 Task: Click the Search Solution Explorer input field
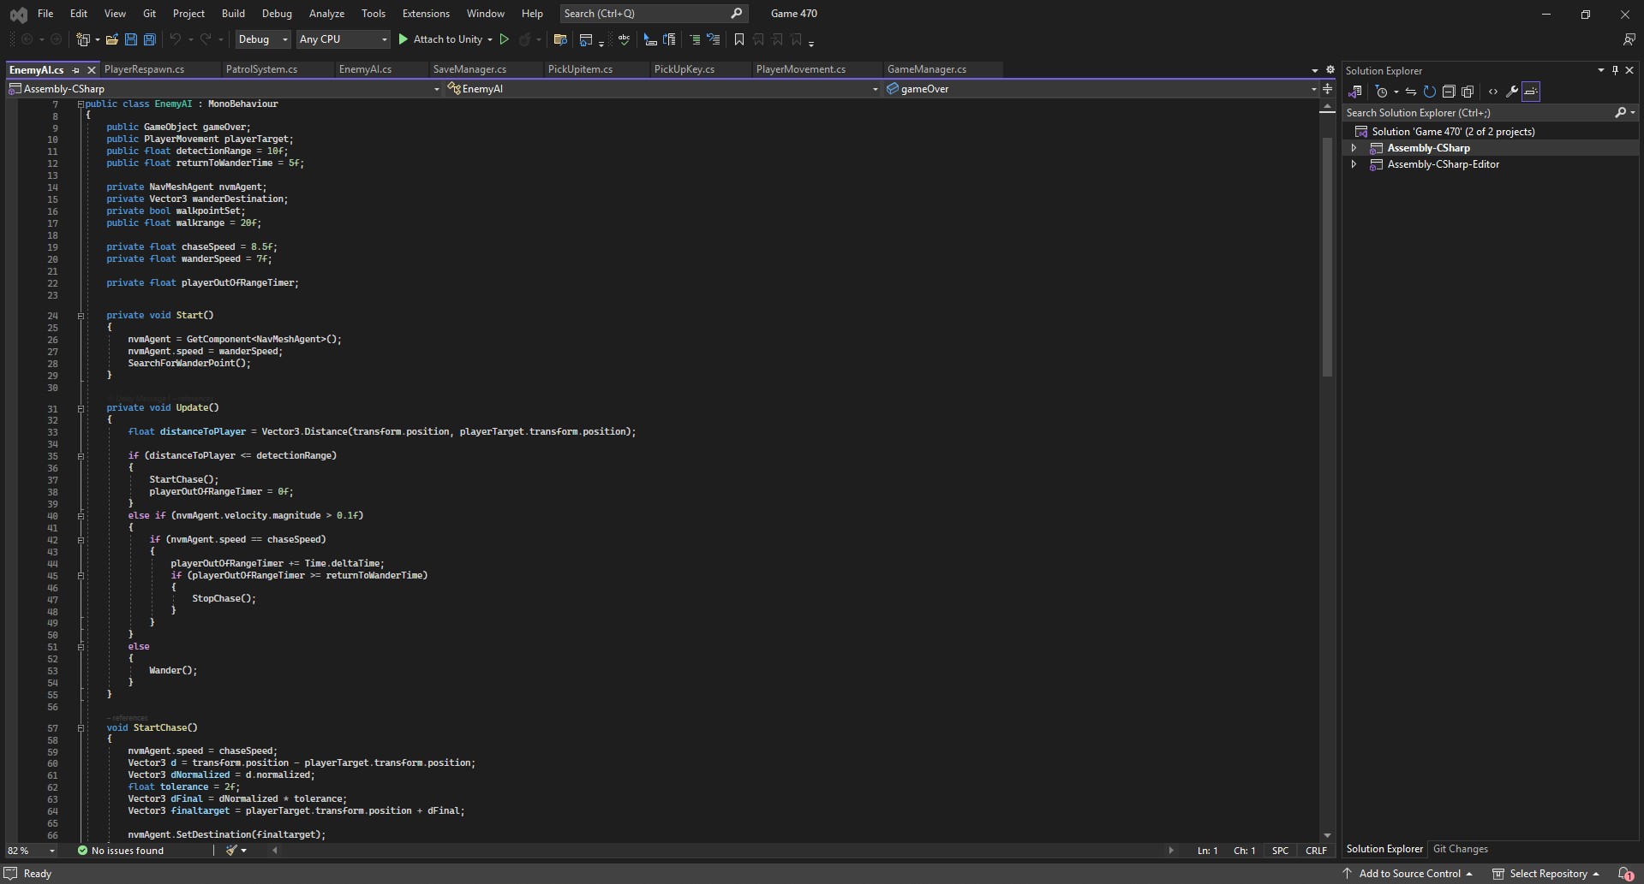click(1478, 113)
